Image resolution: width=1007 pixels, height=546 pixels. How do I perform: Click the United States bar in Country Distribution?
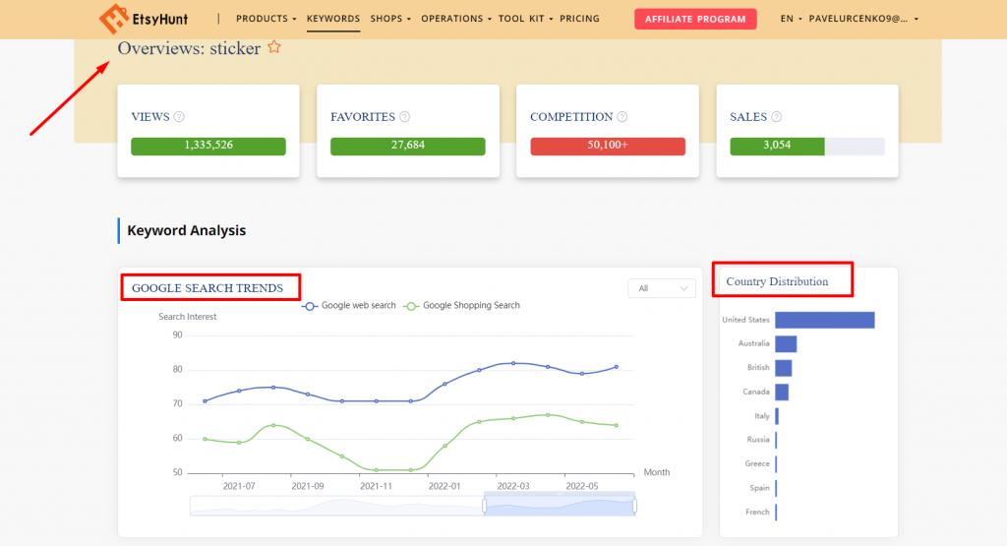point(824,320)
